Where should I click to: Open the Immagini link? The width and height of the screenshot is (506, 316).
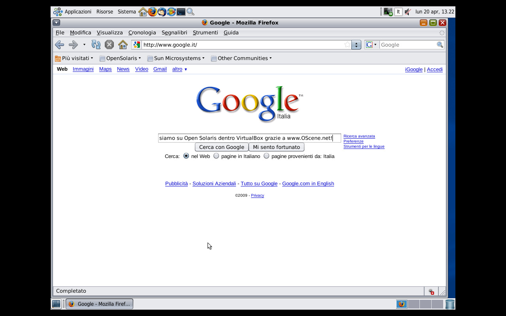coord(83,69)
